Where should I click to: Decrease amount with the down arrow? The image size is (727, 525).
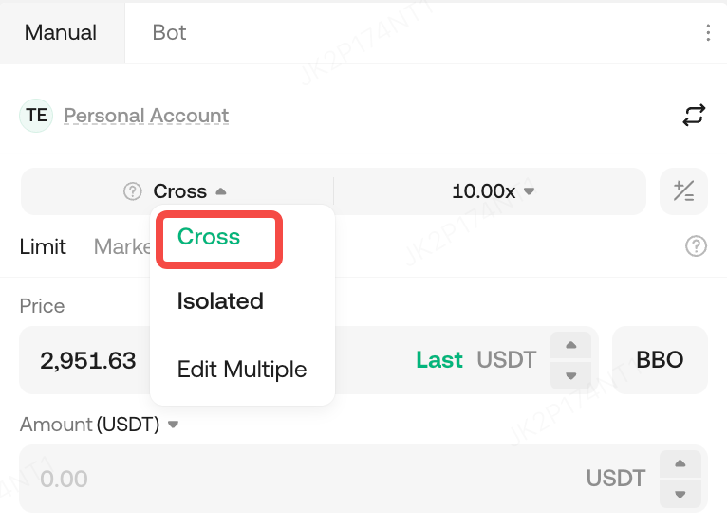click(x=680, y=494)
